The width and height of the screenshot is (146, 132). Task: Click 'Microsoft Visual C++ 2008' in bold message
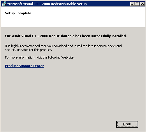(27, 36)
